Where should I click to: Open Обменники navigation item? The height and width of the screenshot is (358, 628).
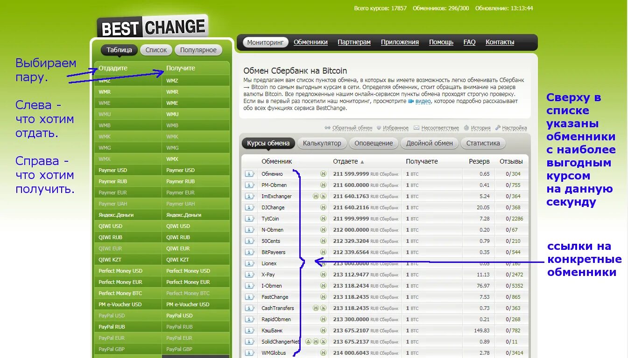click(310, 42)
